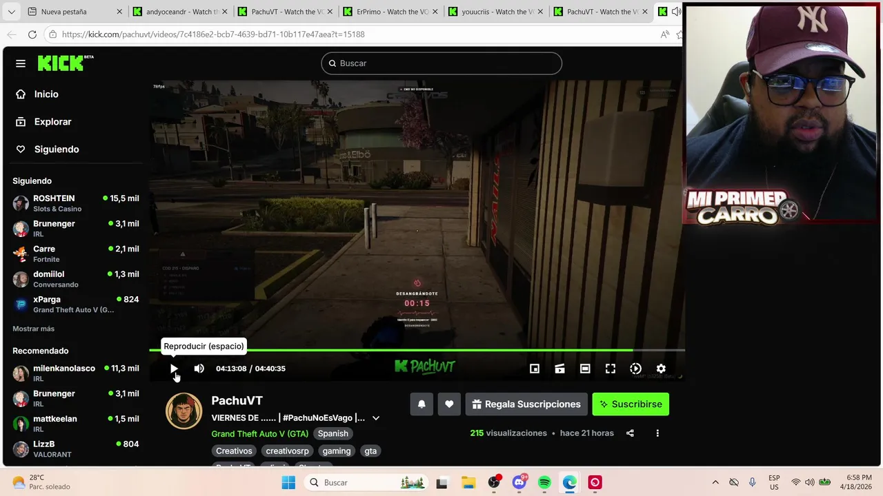Screen dimensions: 883x496
Task: Go back in browser history
Action: click(12, 34)
